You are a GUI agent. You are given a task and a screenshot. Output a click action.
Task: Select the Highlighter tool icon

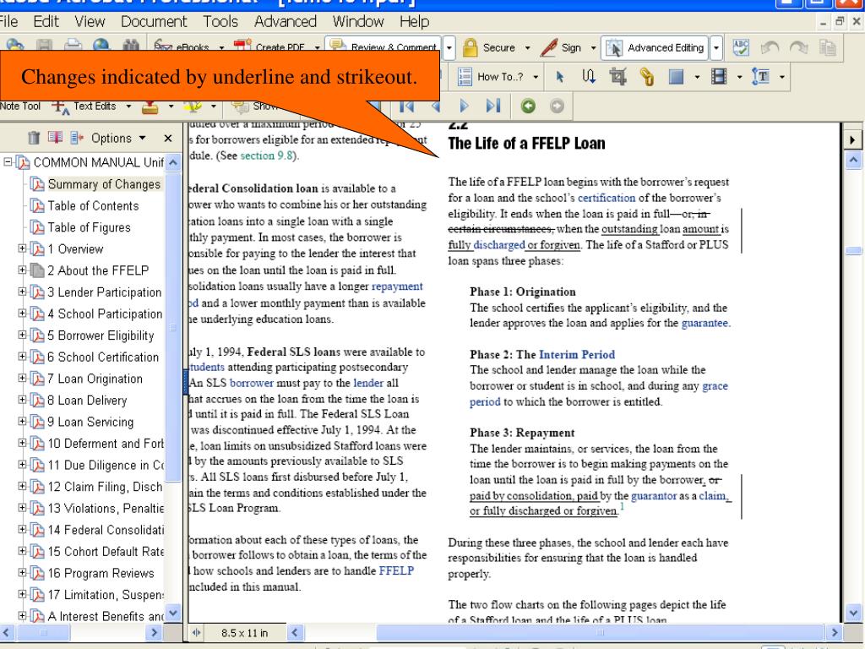point(193,106)
